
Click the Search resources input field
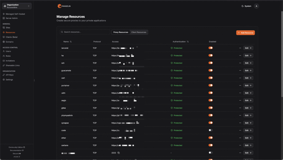(x=86, y=32)
